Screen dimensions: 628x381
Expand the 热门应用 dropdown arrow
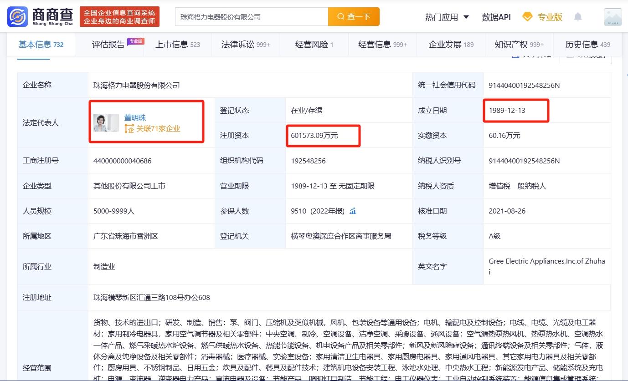466,17
